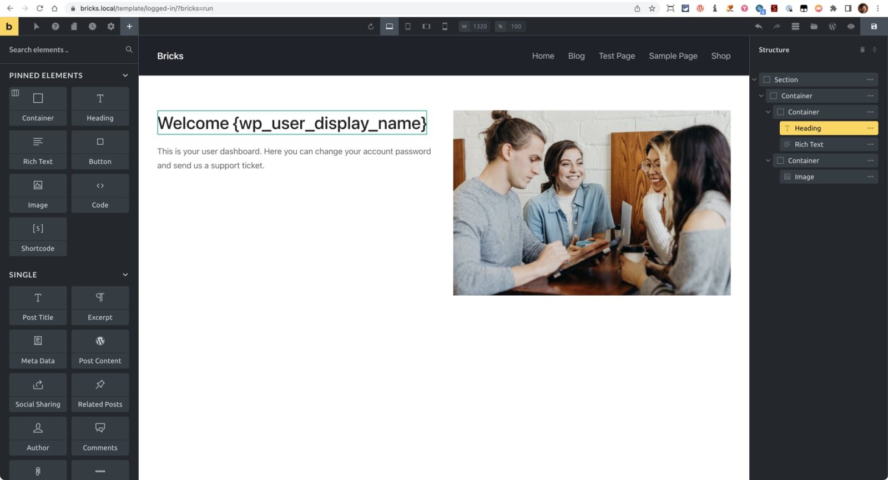
Task: Switch to the mobile portrait breakpoint
Action: (445, 27)
